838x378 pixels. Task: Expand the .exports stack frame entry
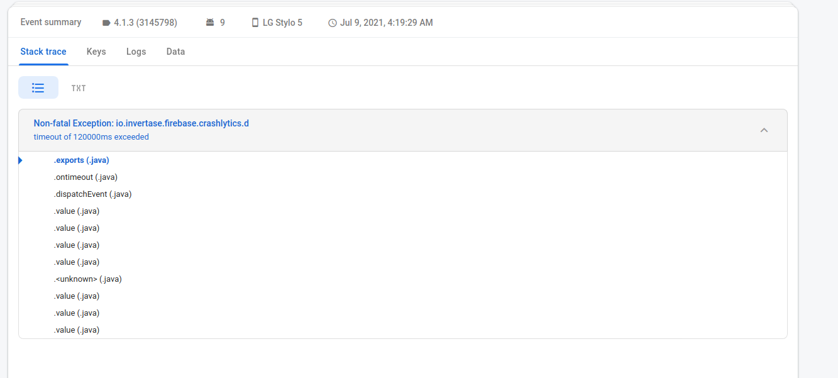(x=81, y=160)
